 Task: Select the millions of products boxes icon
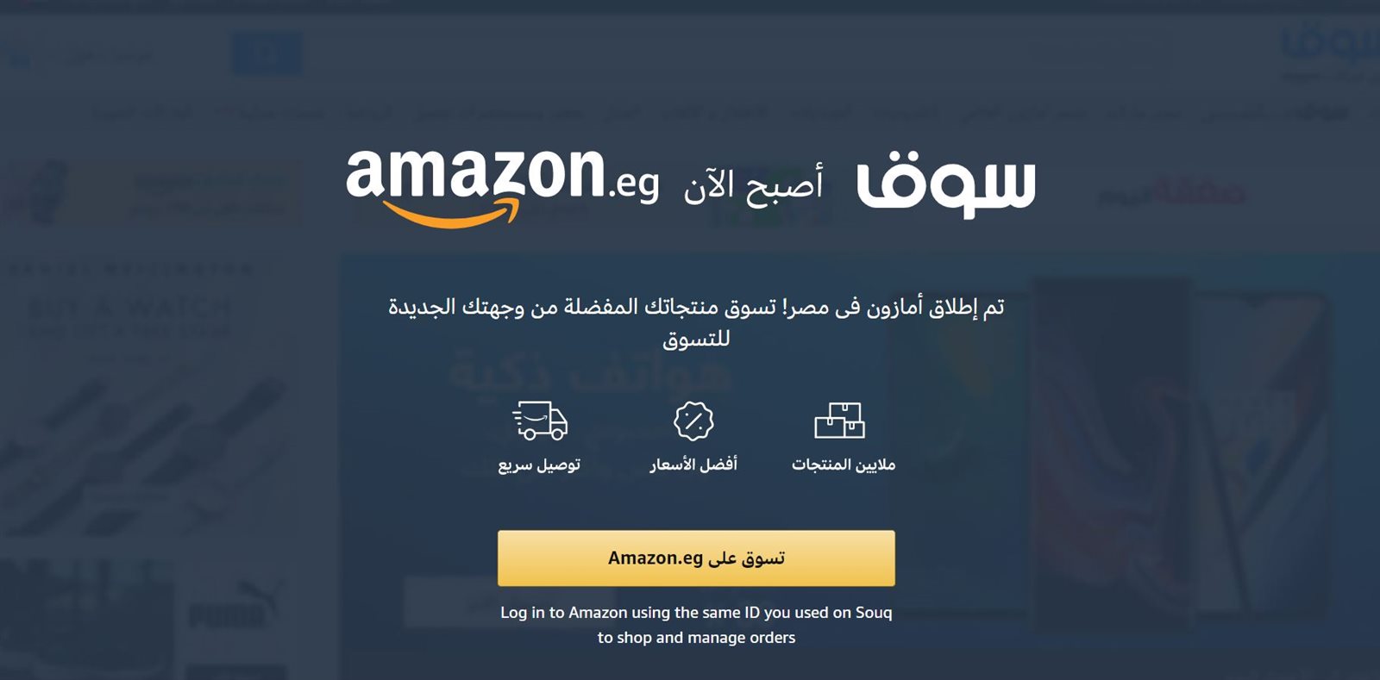pos(840,421)
